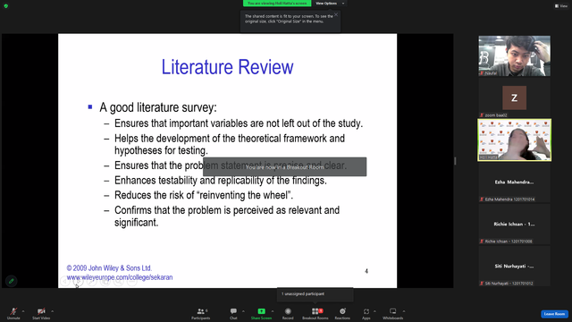Click slide page number 4
Viewport: 572px width, 322px height.
point(366,271)
